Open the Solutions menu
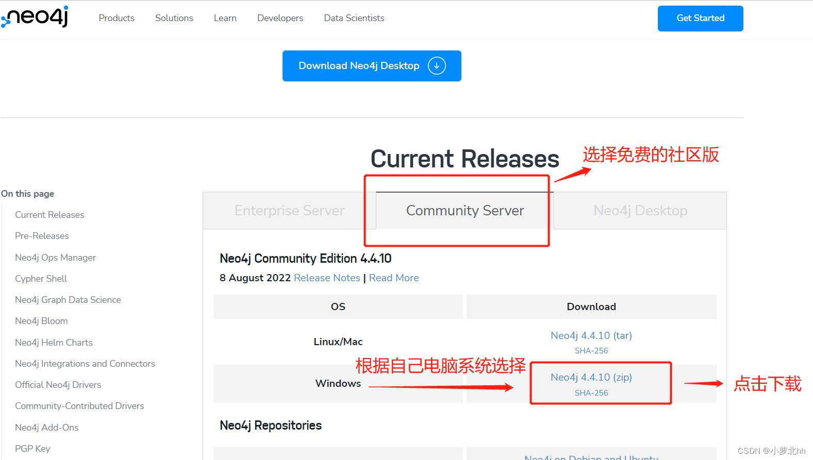 174,18
